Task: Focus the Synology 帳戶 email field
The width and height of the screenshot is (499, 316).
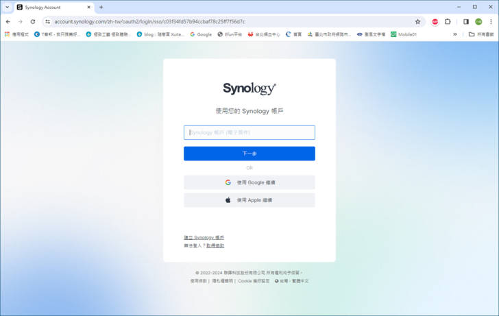Action: 249,132
